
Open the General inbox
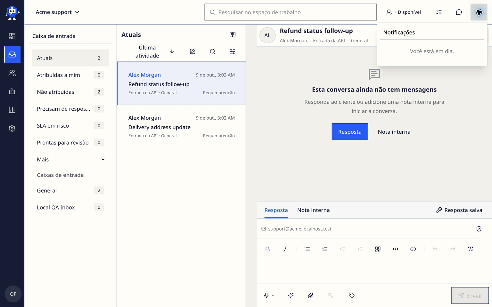click(x=70, y=190)
